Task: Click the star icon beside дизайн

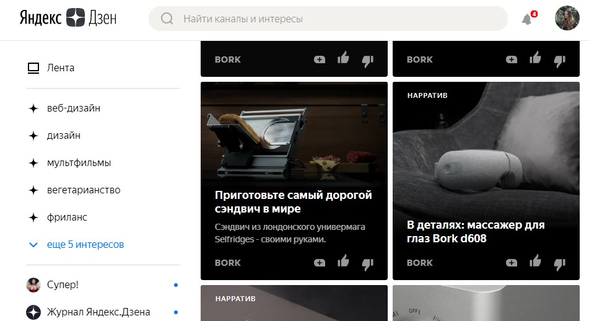Action: (x=33, y=136)
